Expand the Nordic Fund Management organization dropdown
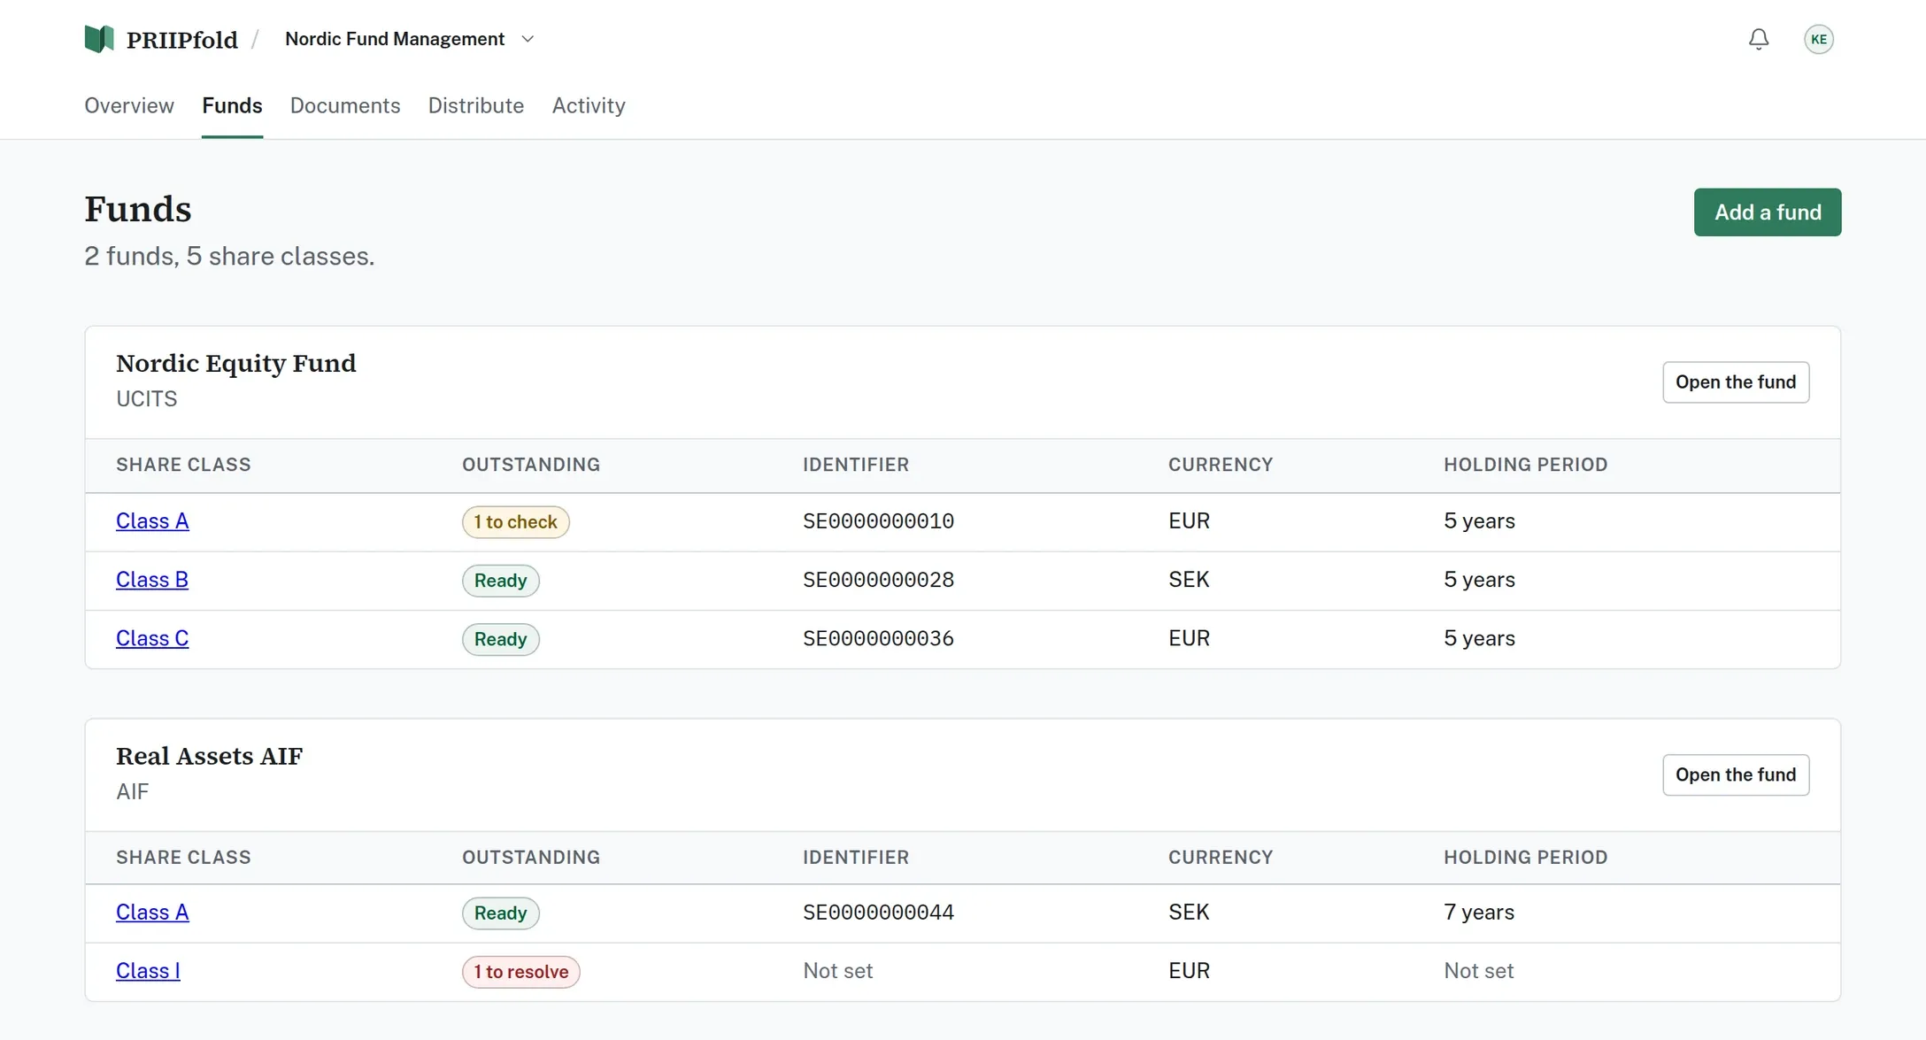The width and height of the screenshot is (1926, 1040). point(410,39)
